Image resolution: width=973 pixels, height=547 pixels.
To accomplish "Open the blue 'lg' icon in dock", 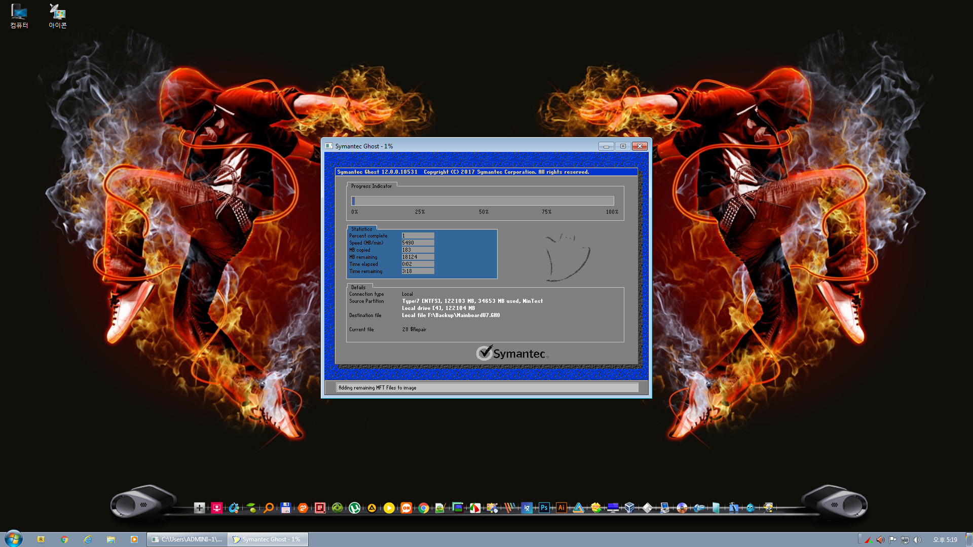I will pyautogui.click(x=527, y=507).
